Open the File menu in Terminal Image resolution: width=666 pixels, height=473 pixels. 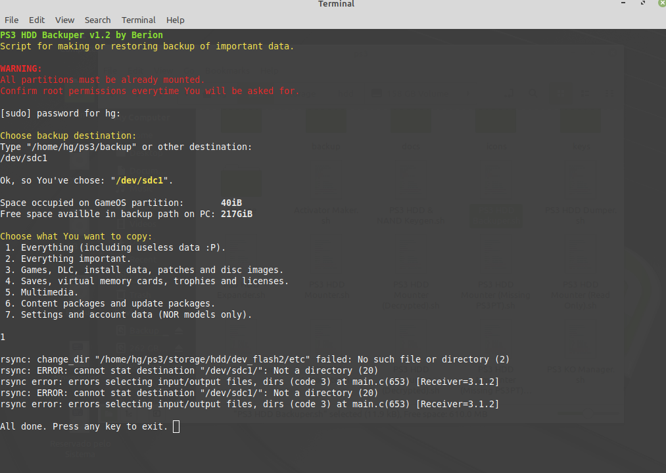11,20
